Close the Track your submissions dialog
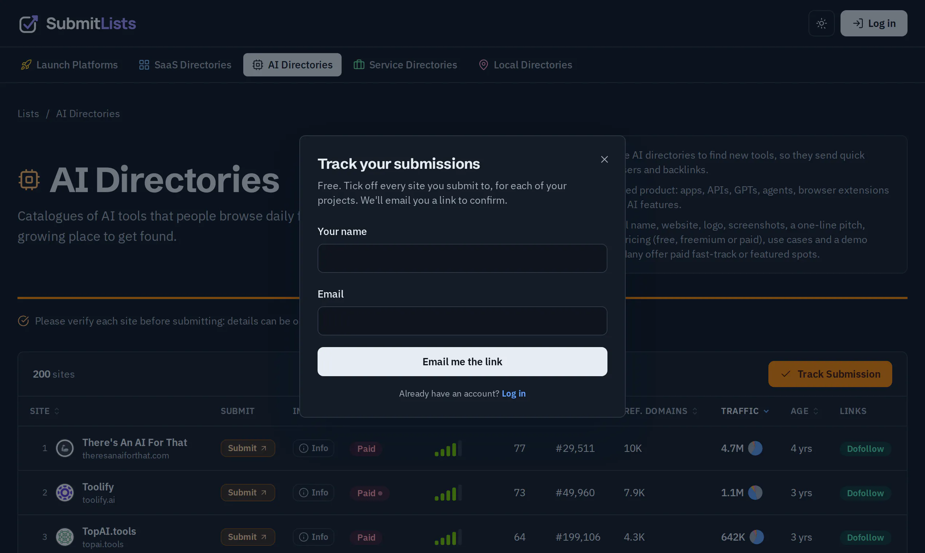 [x=604, y=159]
